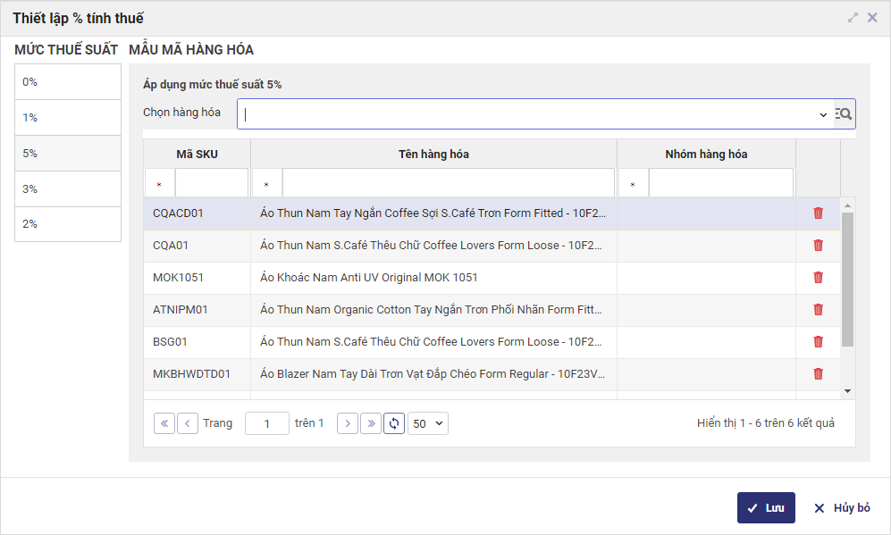This screenshot has height=535, width=891.
Task: Click the Lưu save button
Action: 766,508
